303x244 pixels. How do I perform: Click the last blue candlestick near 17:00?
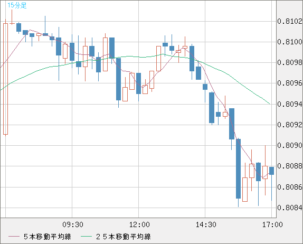coord(271,171)
